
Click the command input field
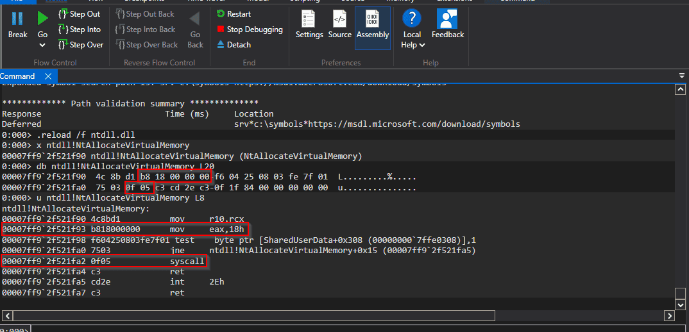(359, 329)
